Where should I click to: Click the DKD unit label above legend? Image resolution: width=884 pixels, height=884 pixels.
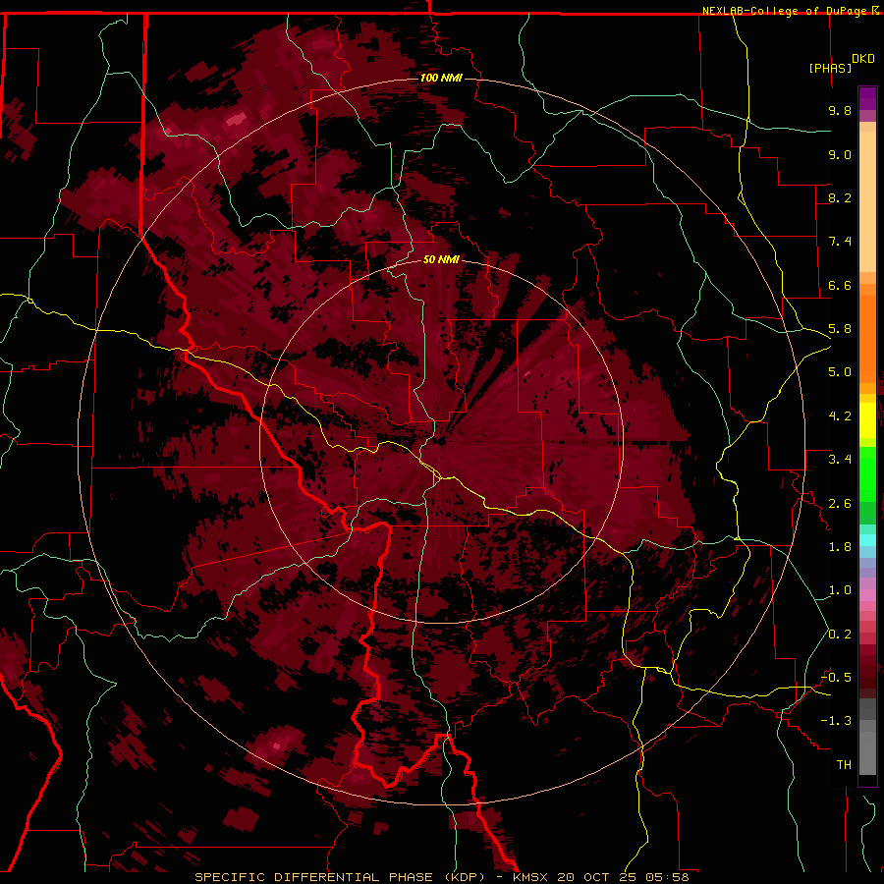(863, 59)
